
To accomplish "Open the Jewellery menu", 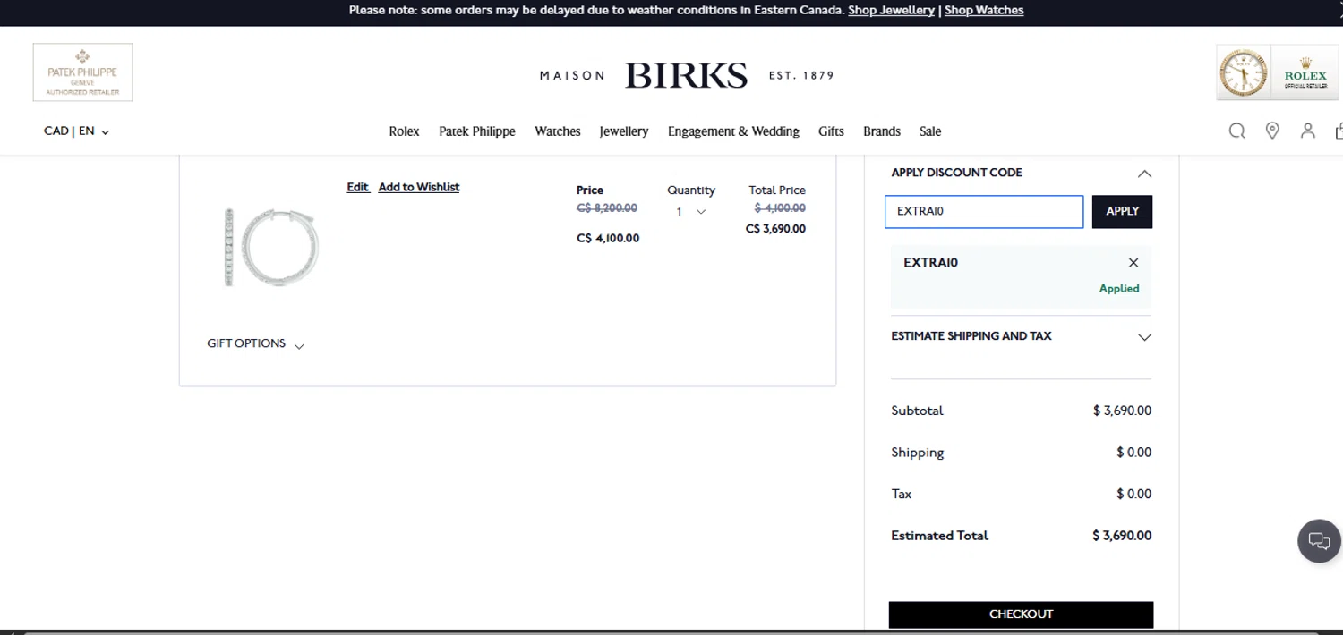I will tap(624, 131).
